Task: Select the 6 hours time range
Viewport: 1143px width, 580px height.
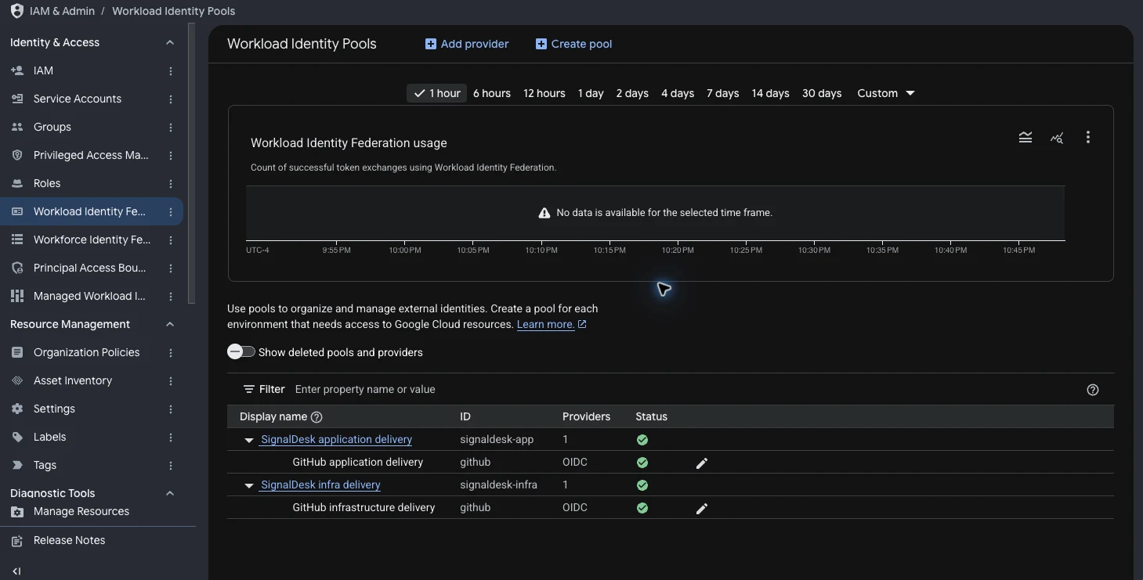Action: pyautogui.click(x=492, y=93)
